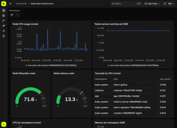The width and height of the screenshot is (177, 128).
Task: Click the refresh icon in top bar
Action: [165, 4]
